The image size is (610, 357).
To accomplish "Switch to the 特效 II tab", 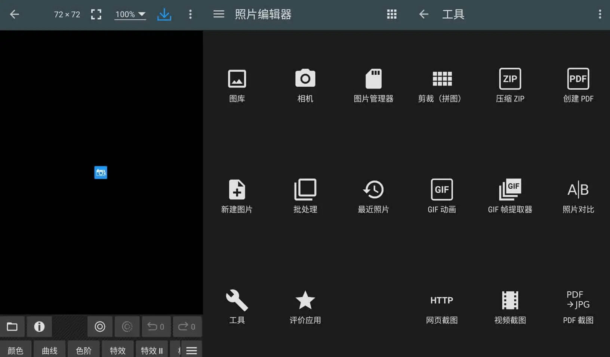I will pyautogui.click(x=151, y=350).
